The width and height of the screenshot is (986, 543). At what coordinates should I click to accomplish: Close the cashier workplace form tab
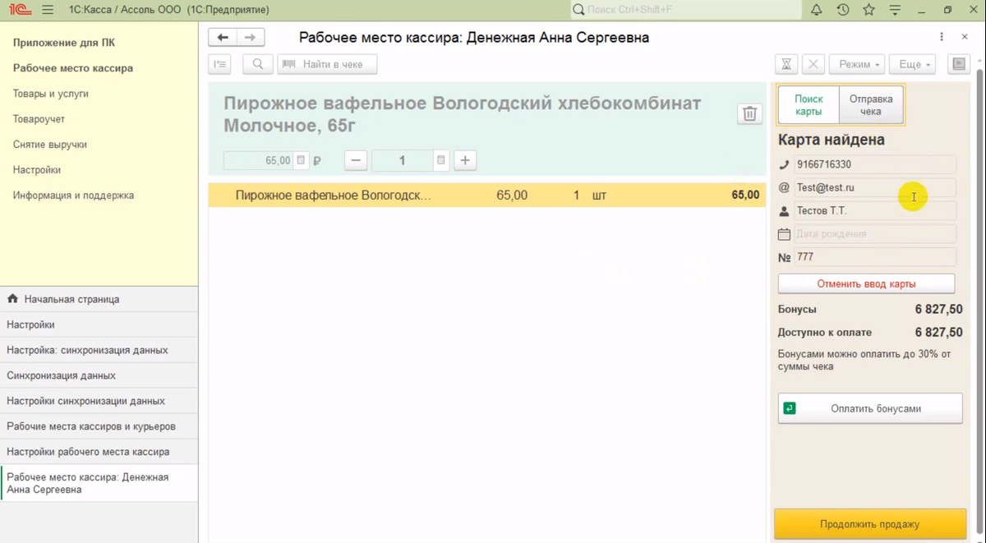965,37
